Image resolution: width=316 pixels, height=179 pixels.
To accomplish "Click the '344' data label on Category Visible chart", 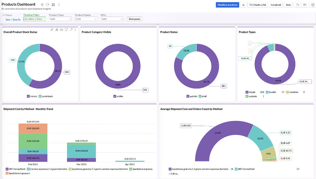I will click(x=145, y=90).
